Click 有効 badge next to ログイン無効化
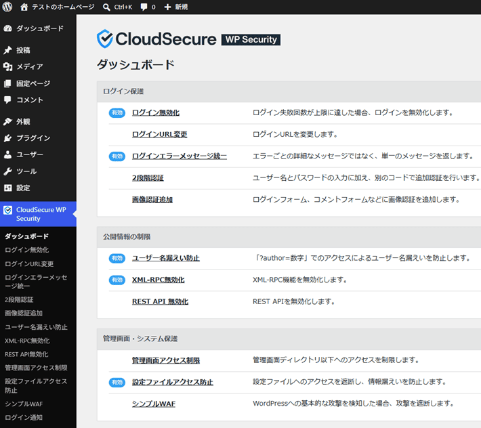481x428 pixels. pyautogui.click(x=117, y=113)
